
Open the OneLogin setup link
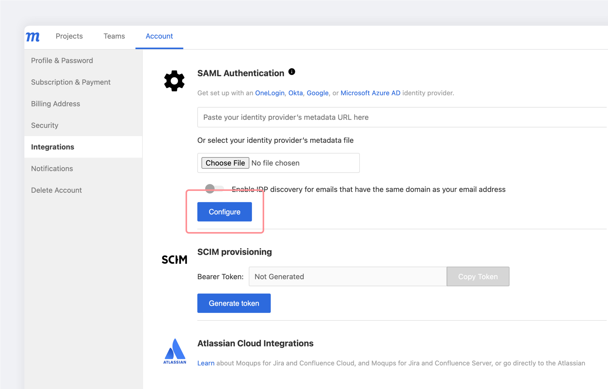point(270,93)
